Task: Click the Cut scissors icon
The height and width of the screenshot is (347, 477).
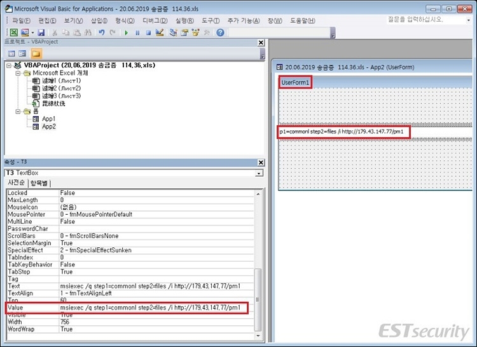Action: click(x=55, y=32)
